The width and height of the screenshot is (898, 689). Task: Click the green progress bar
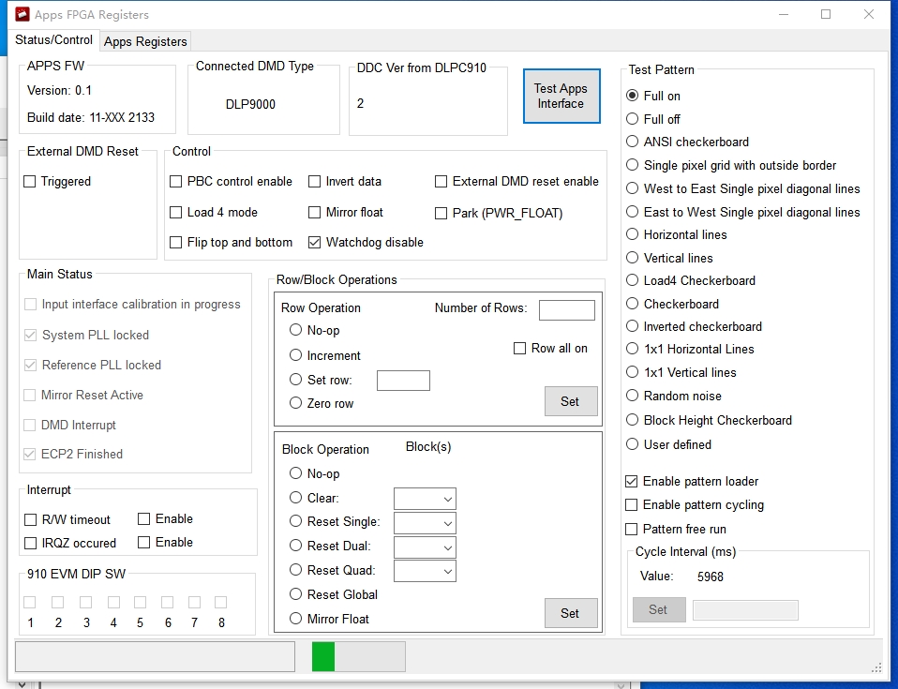tap(358, 656)
